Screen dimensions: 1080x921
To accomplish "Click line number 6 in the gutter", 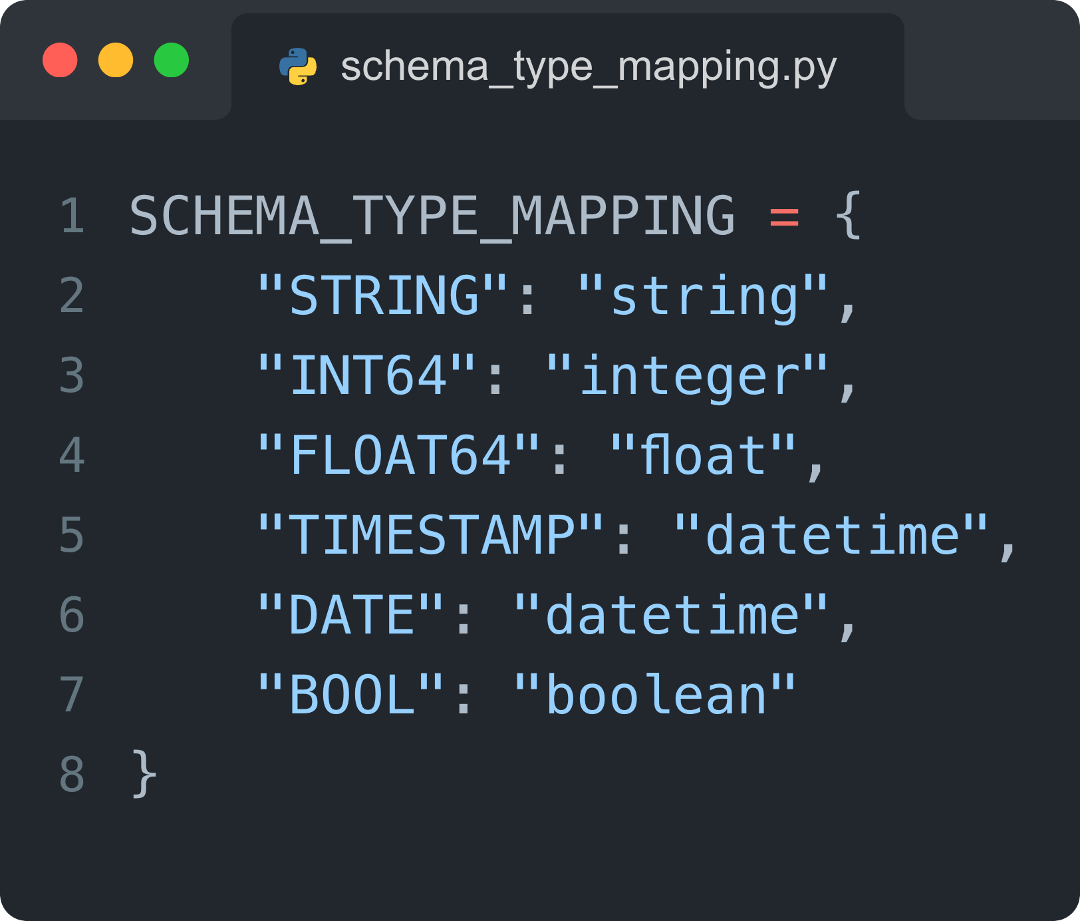I will click(72, 615).
